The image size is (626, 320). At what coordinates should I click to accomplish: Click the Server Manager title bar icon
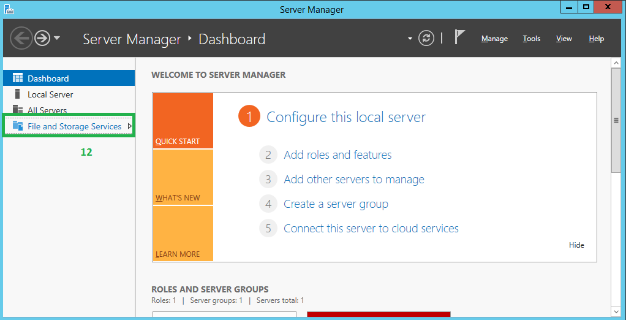click(x=9, y=9)
